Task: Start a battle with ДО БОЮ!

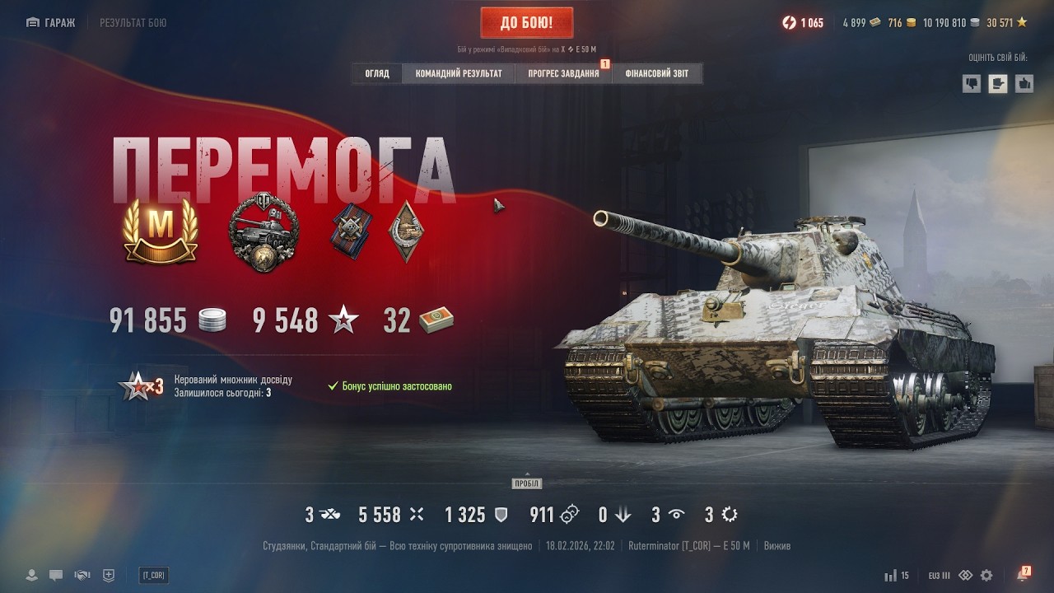Action: [x=527, y=23]
